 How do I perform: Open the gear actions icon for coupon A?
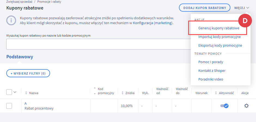point(246,106)
